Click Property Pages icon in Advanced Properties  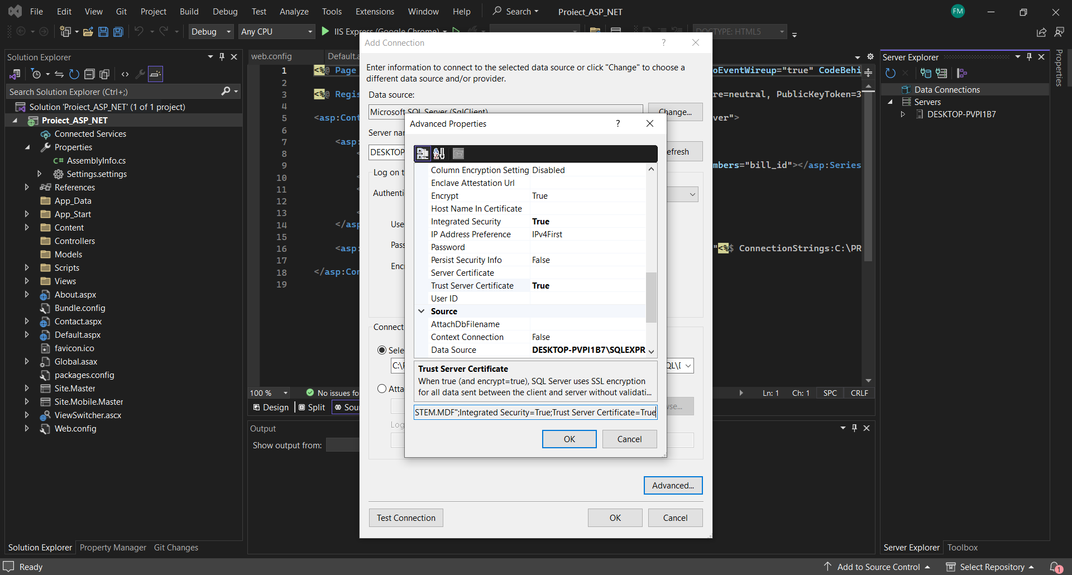pos(458,154)
